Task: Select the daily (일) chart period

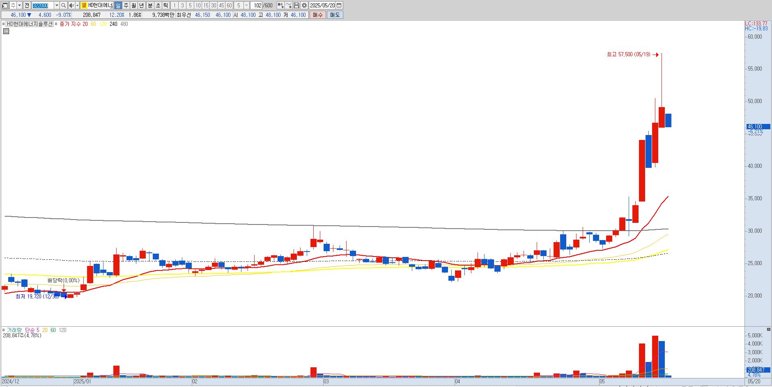Action: coord(118,5)
